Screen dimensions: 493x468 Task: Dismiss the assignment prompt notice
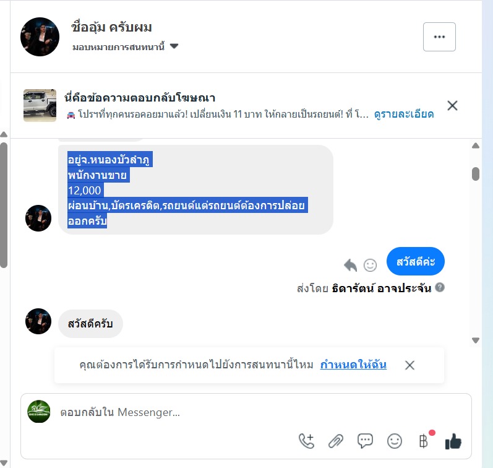[x=409, y=365]
